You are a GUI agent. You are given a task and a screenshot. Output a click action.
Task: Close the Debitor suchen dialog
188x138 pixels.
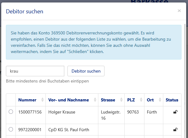click(x=179, y=11)
